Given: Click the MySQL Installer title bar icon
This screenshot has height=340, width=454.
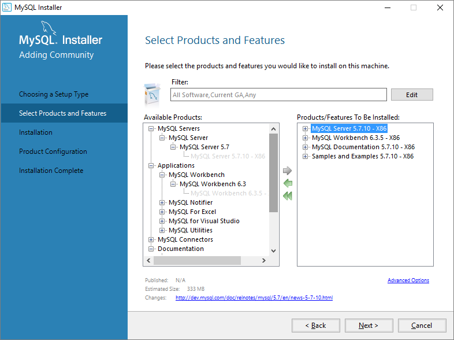Looking at the screenshot, I should (x=7, y=8).
